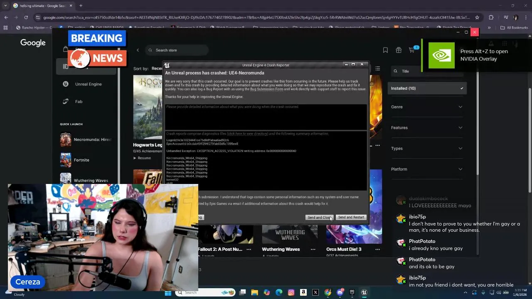Open Google Chrome from taskbar

tap(328, 293)
